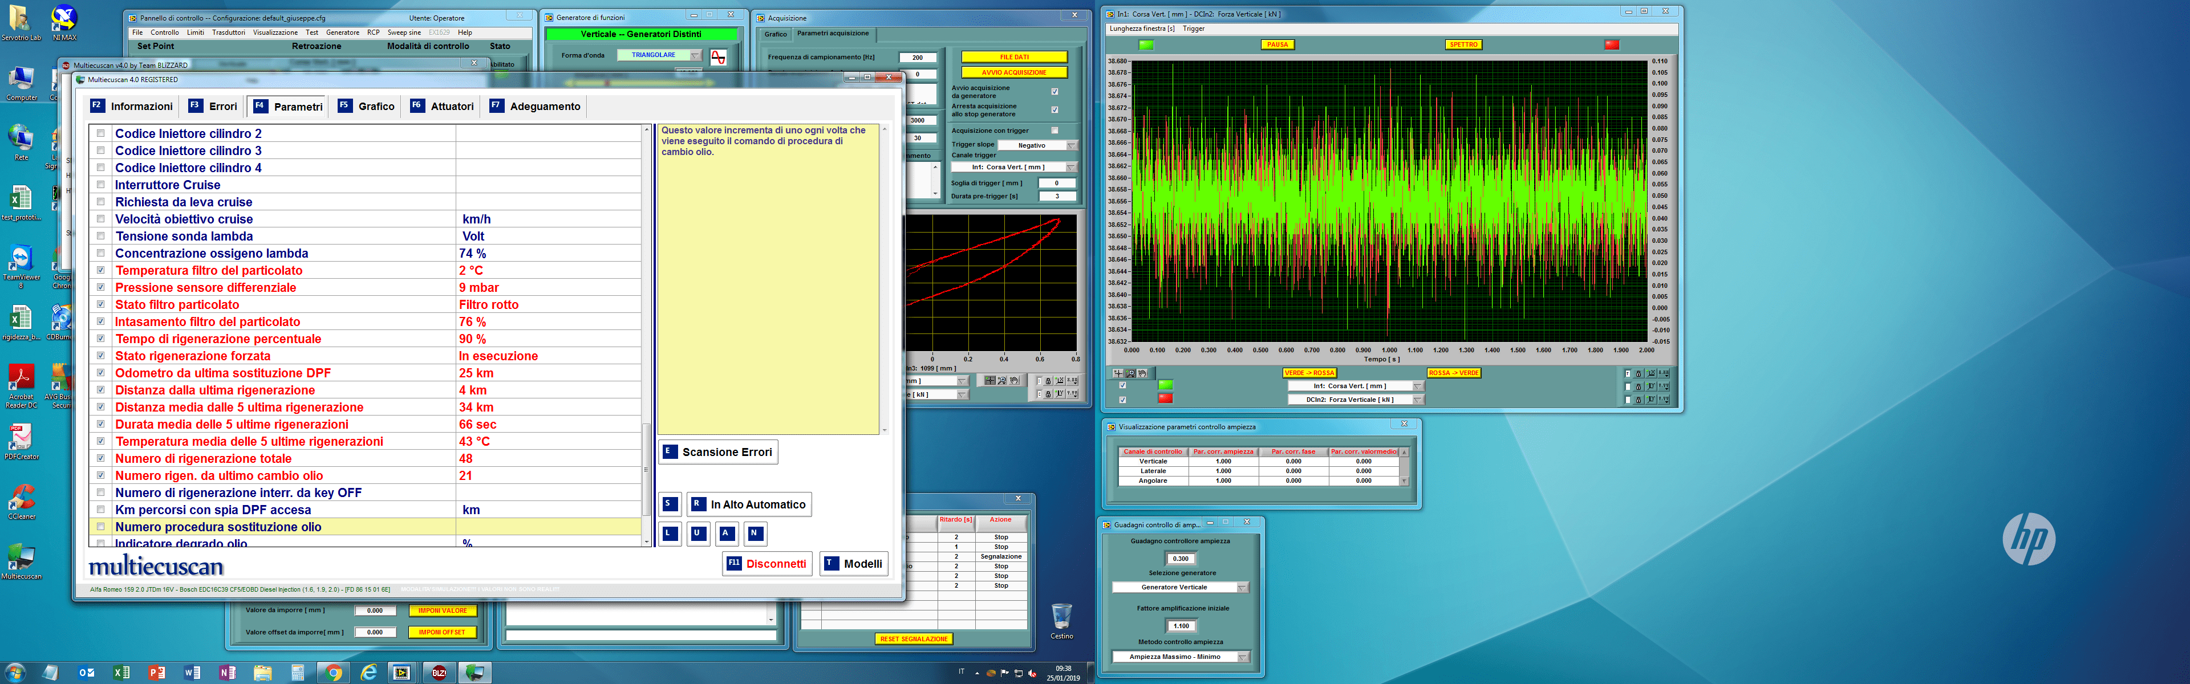The height and width of the screenshot is (684, 2190).
Task: Select the pan hand tool in the Acquisizione graph palette
Action: [x=1013, y=381]
